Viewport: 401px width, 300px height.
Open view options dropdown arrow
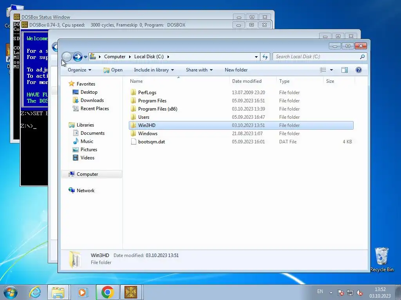331,70
